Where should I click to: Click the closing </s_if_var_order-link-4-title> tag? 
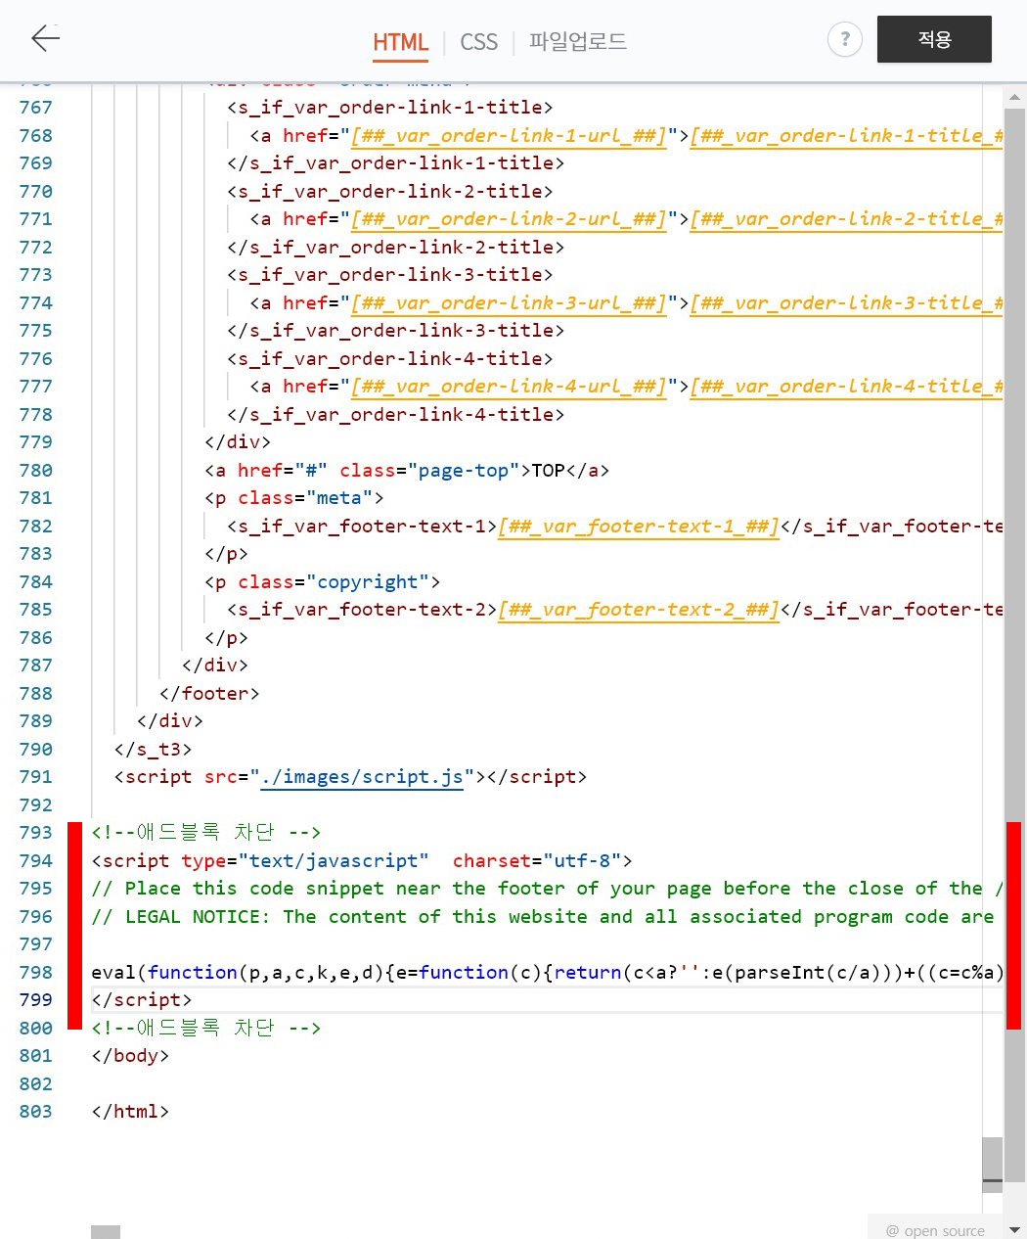point(395,415)
